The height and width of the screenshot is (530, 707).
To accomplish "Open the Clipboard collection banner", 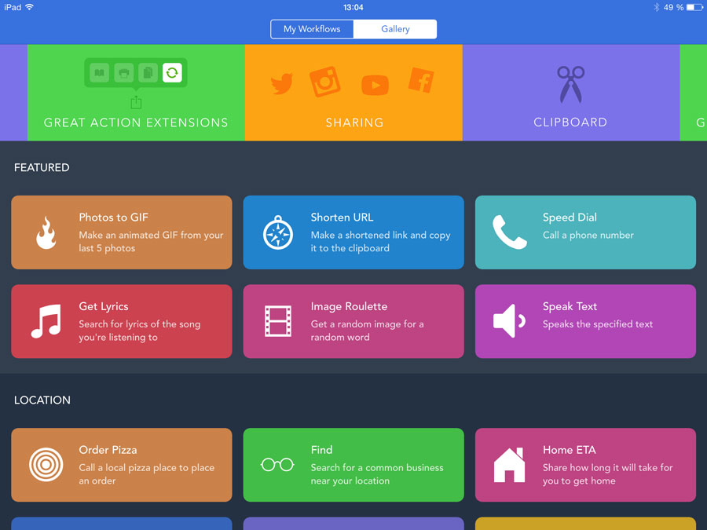I will (x=571, y=93).
